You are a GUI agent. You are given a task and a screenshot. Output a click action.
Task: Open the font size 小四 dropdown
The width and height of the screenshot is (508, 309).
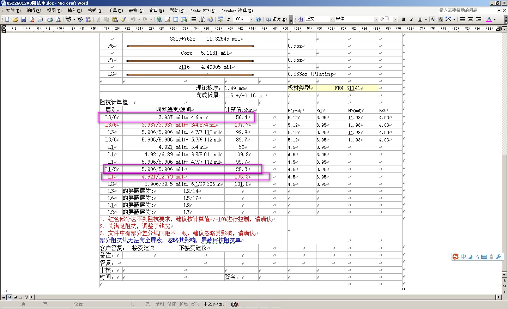click(395, 19)
